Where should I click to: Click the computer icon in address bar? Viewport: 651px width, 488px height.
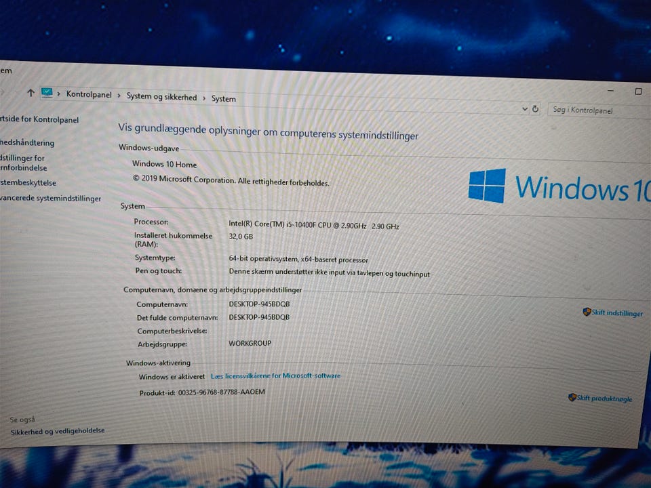[47, 93]
